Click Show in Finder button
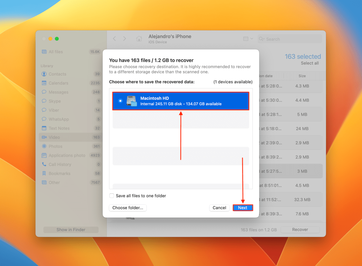The image size is (362, 266). point(71,230)
